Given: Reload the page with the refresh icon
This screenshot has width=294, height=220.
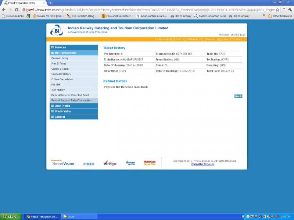Looking at the screenshot, I should [x=17, y=10].
